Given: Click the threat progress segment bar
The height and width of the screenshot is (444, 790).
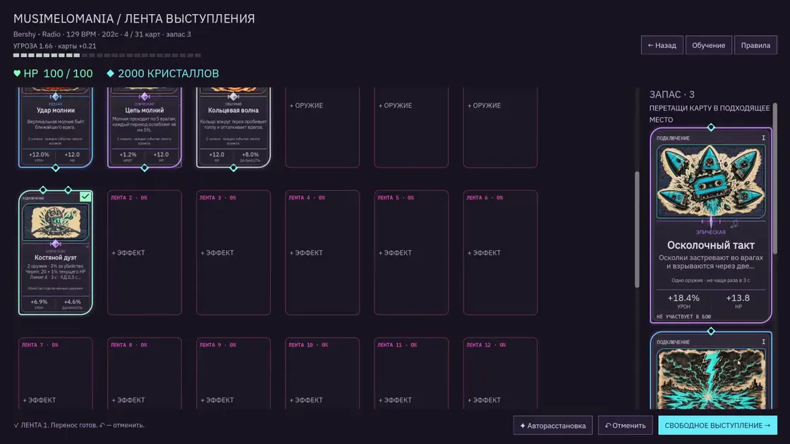Looking at the screenshot, I should pyautogui.click(x=107, y=56).
